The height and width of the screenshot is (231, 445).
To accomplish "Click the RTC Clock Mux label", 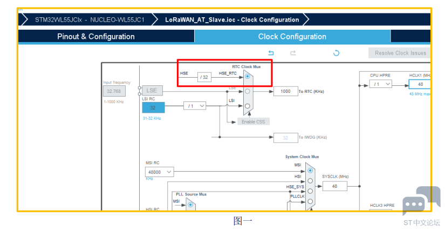I will pyautogui.click(x=247, y=67).
